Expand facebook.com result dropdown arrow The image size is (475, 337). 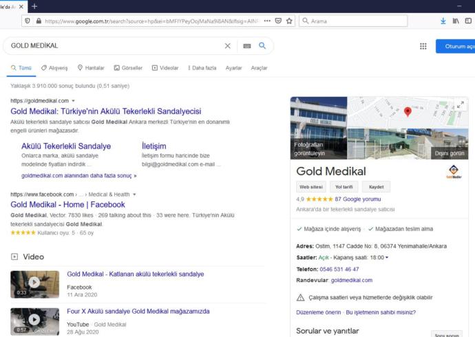coord(134,195)
